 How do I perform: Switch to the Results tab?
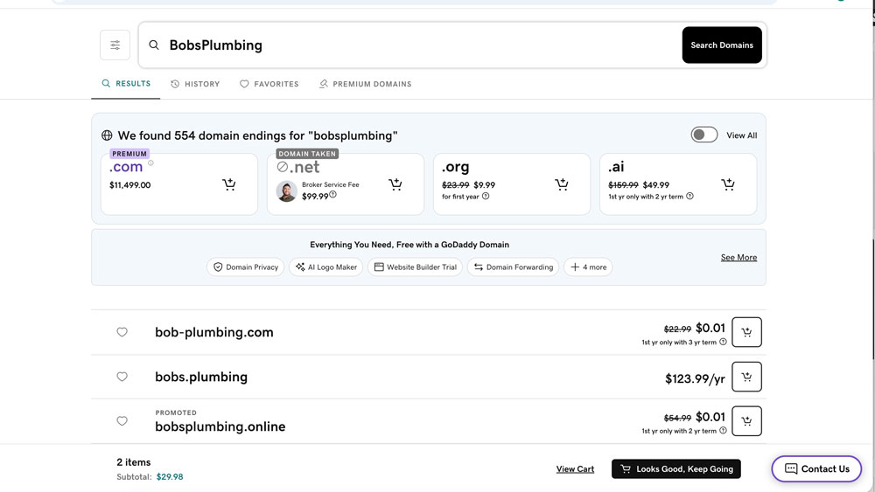point(125,84)
